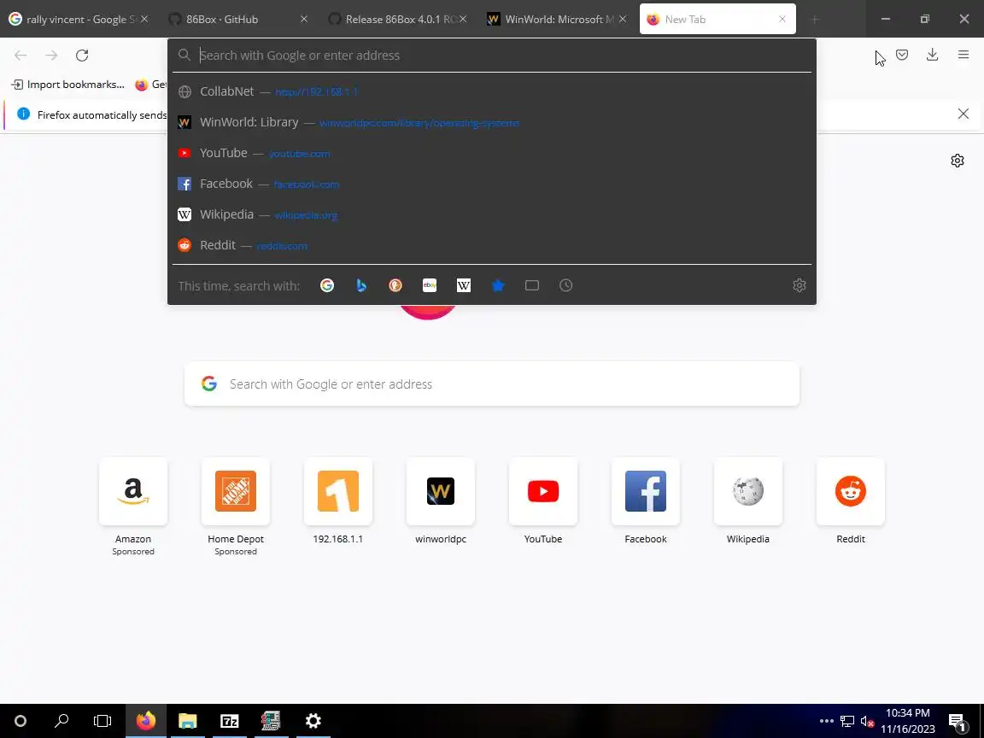The width and height of the screenshot is (984, 738).
Task: Open the Pocket save icon
Action: [902, 56]
